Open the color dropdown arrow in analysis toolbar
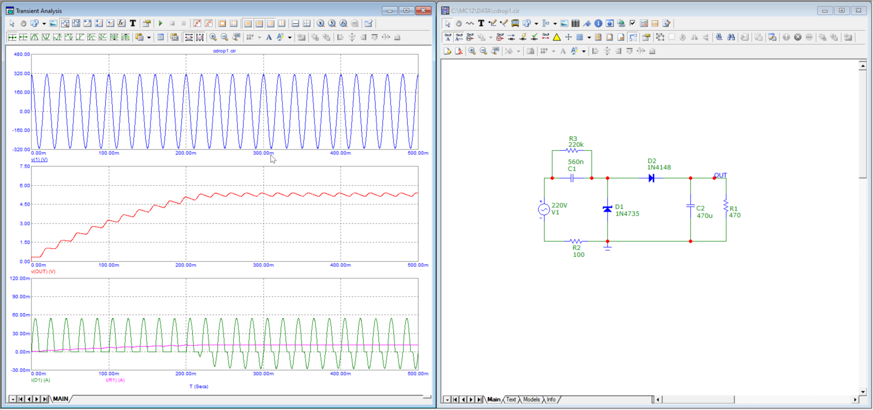This screenshot has height=410, width=873. tap(290, 37)
